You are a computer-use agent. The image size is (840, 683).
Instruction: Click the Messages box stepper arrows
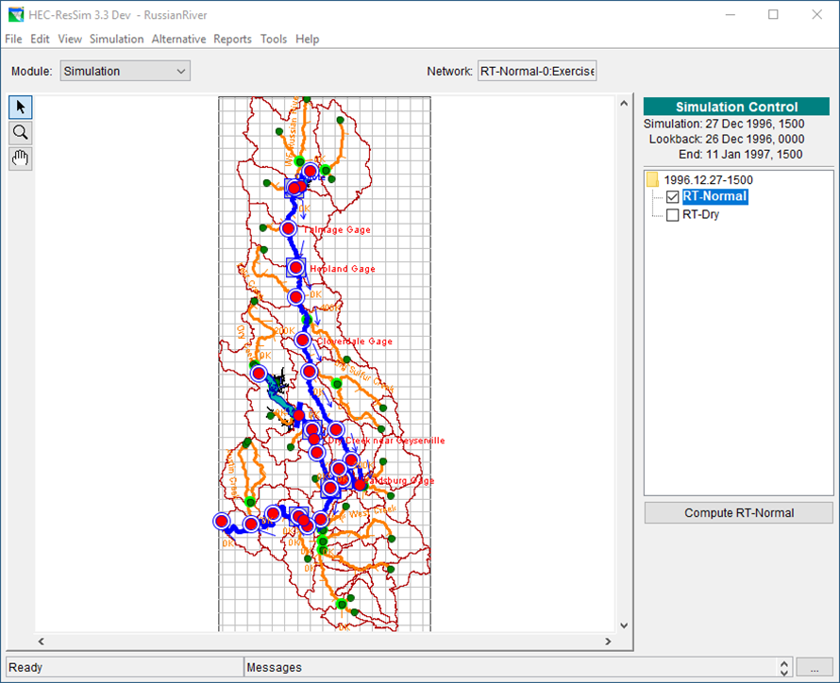(x=782, y=667)
